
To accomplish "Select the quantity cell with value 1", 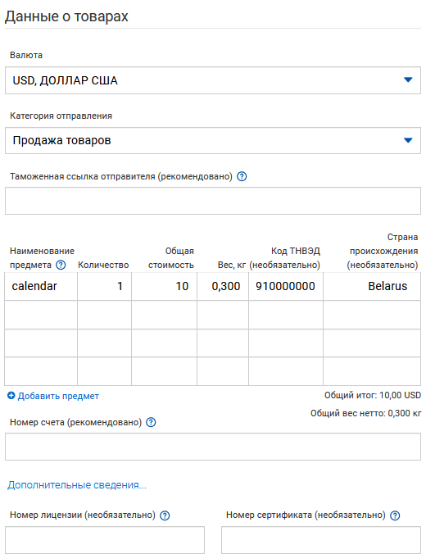I will click(104, 286).
